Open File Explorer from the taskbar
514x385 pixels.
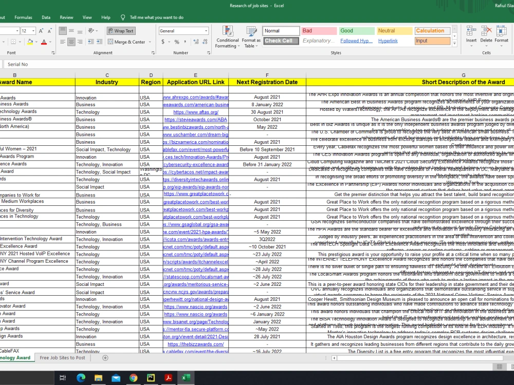pos(98,378)
